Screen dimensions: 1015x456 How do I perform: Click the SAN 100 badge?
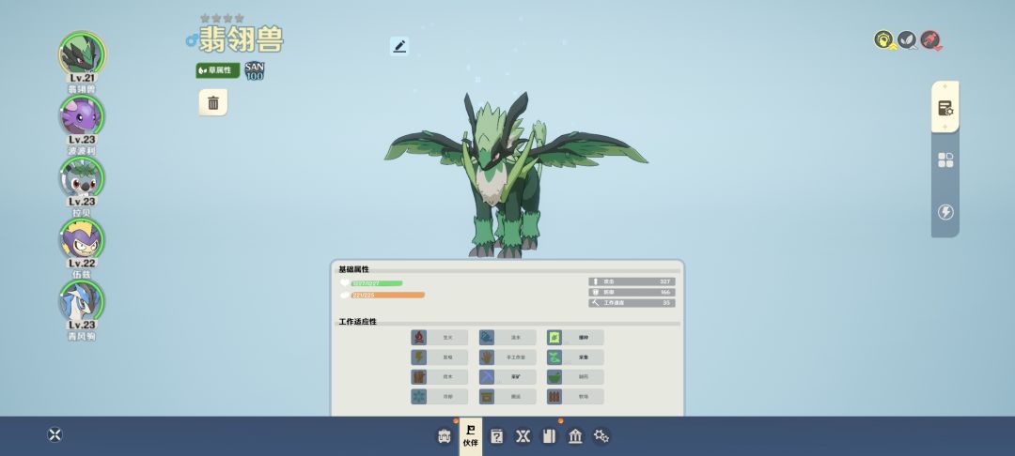coord(255,71)
